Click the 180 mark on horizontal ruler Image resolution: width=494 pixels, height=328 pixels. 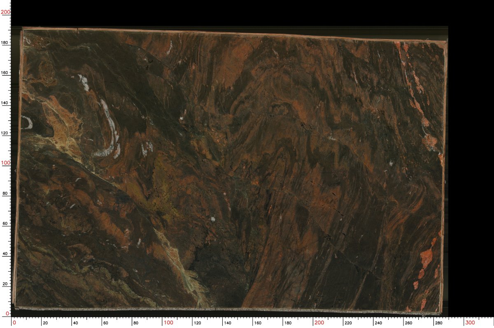point(287,323)
